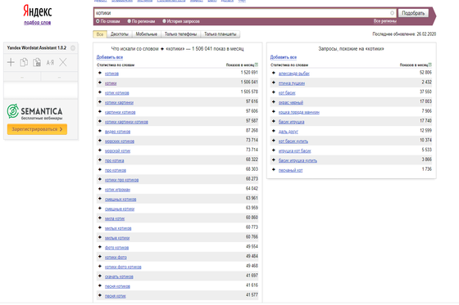The width and height of the screenshot is (459, 305).
Task: Add keyword with plus in the 64 042 row
Action: coord(100,189)
